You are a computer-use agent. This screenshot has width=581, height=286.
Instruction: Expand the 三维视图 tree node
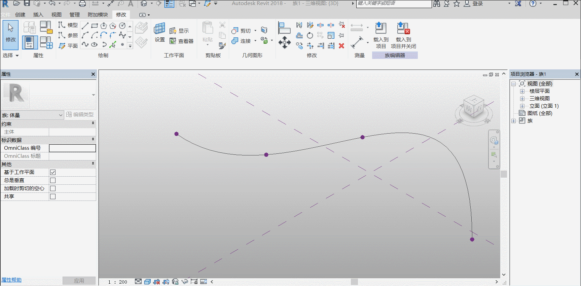coord(522,99)
